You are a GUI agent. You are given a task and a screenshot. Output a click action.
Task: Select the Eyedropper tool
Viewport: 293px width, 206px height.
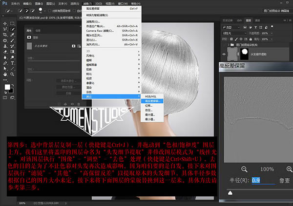coord(12,35)
